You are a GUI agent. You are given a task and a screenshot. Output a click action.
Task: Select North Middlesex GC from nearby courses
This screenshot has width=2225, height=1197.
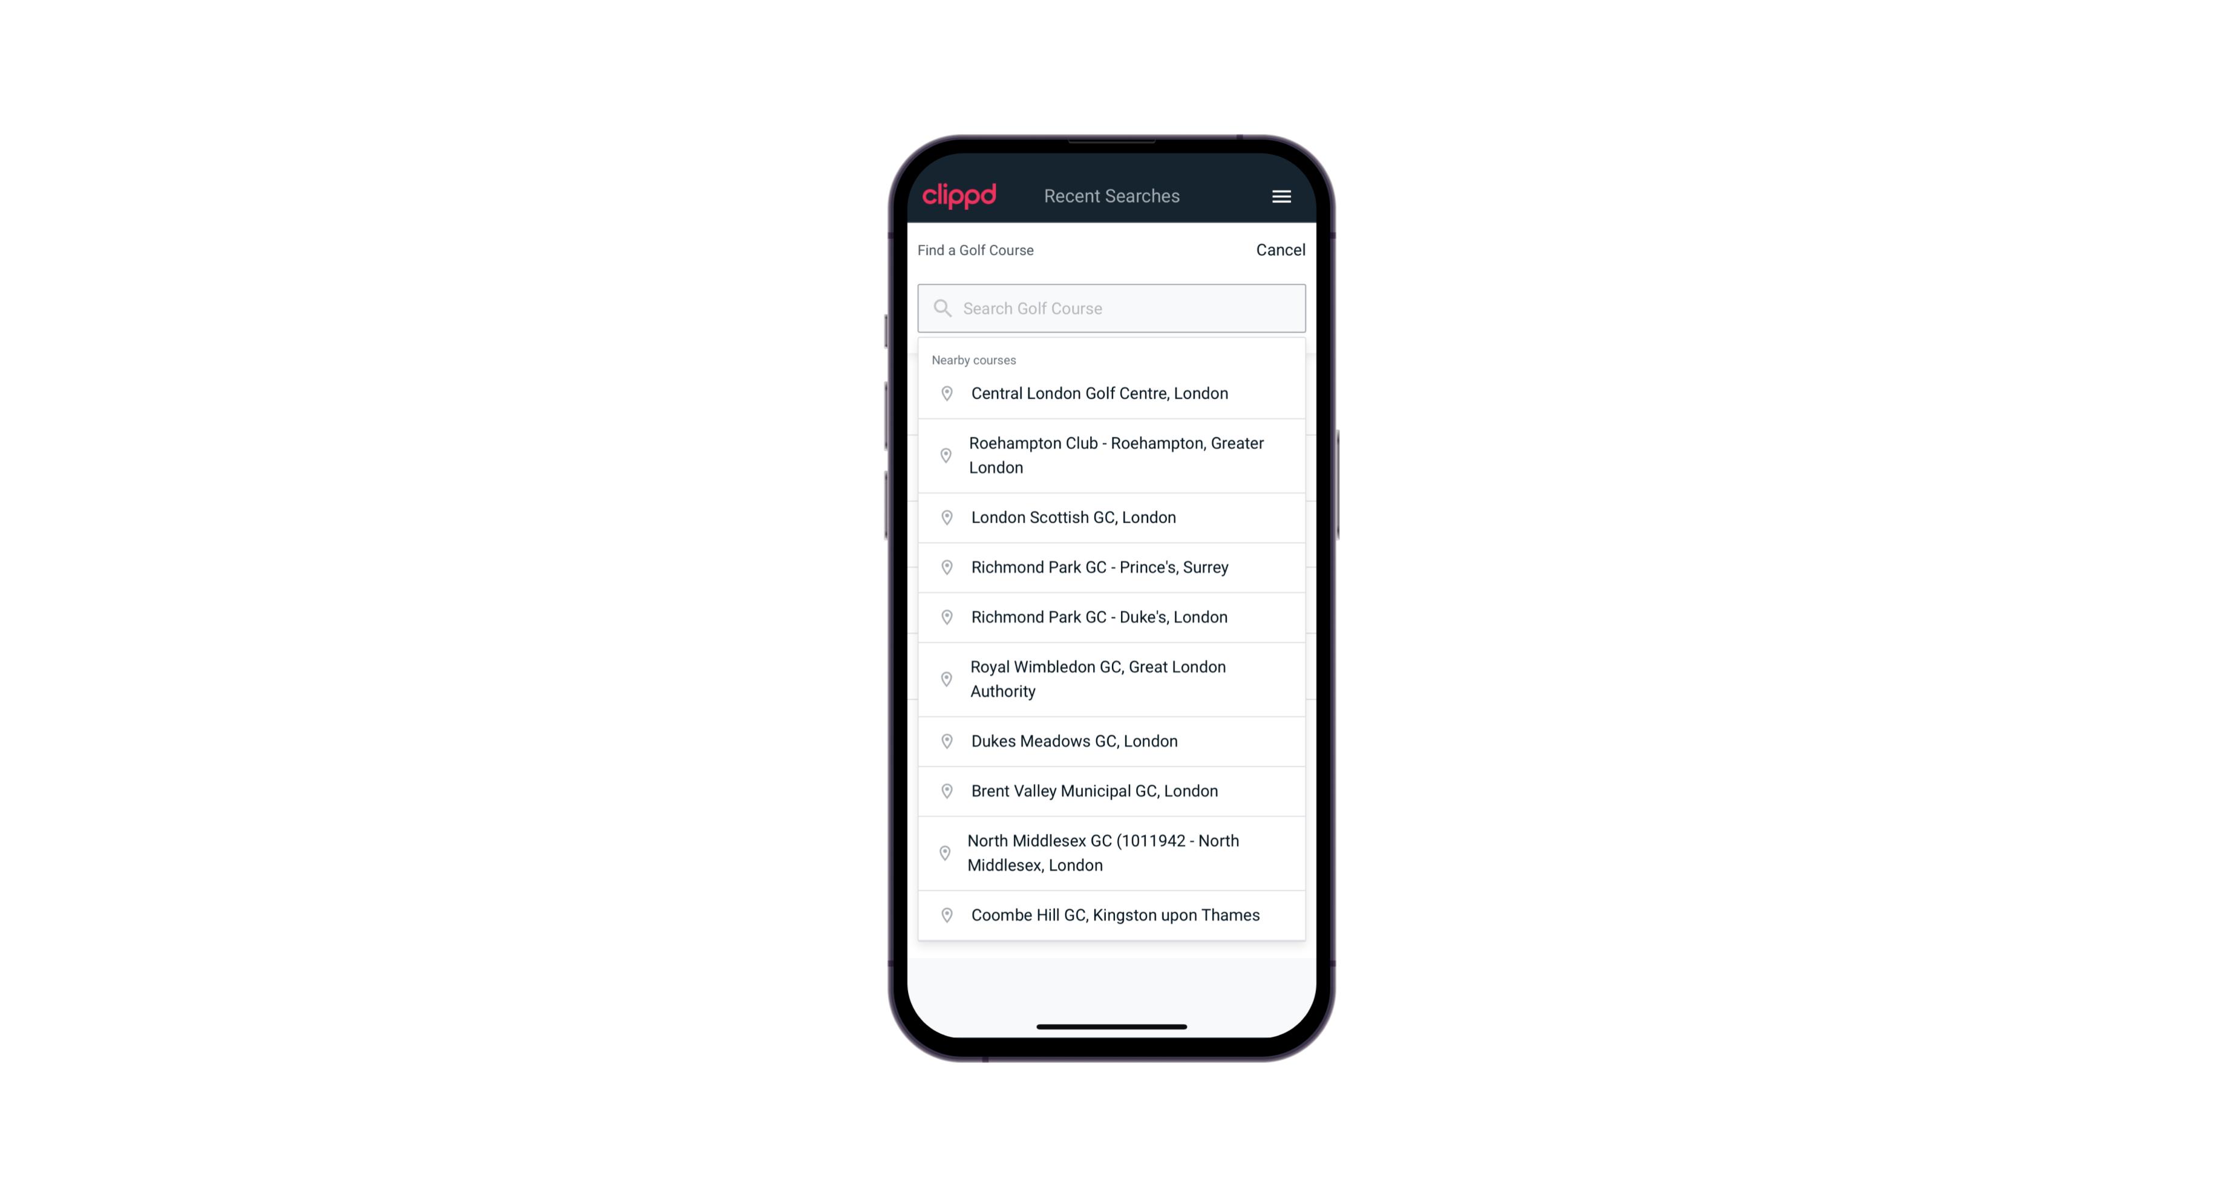[x=1112, y=852]
